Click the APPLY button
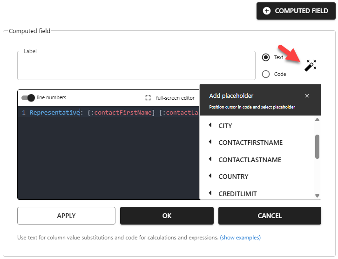338x259 pixels. 66,216
